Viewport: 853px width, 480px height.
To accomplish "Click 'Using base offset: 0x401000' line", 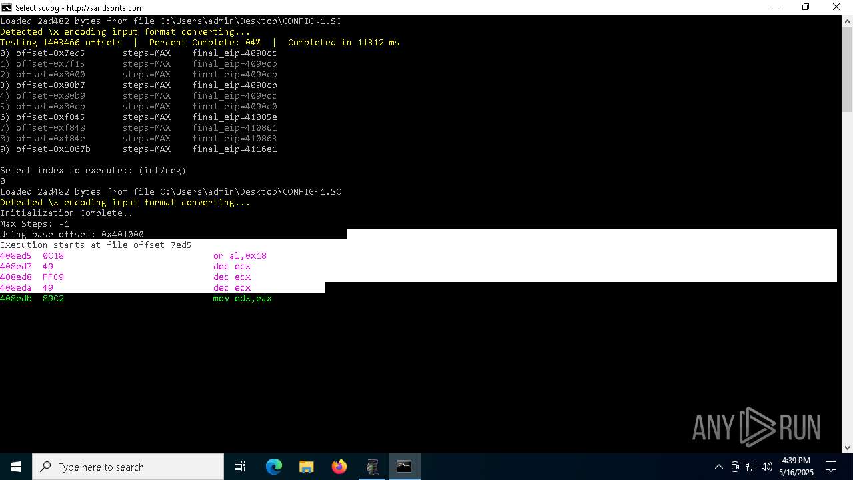I will [x=72, y=235].
